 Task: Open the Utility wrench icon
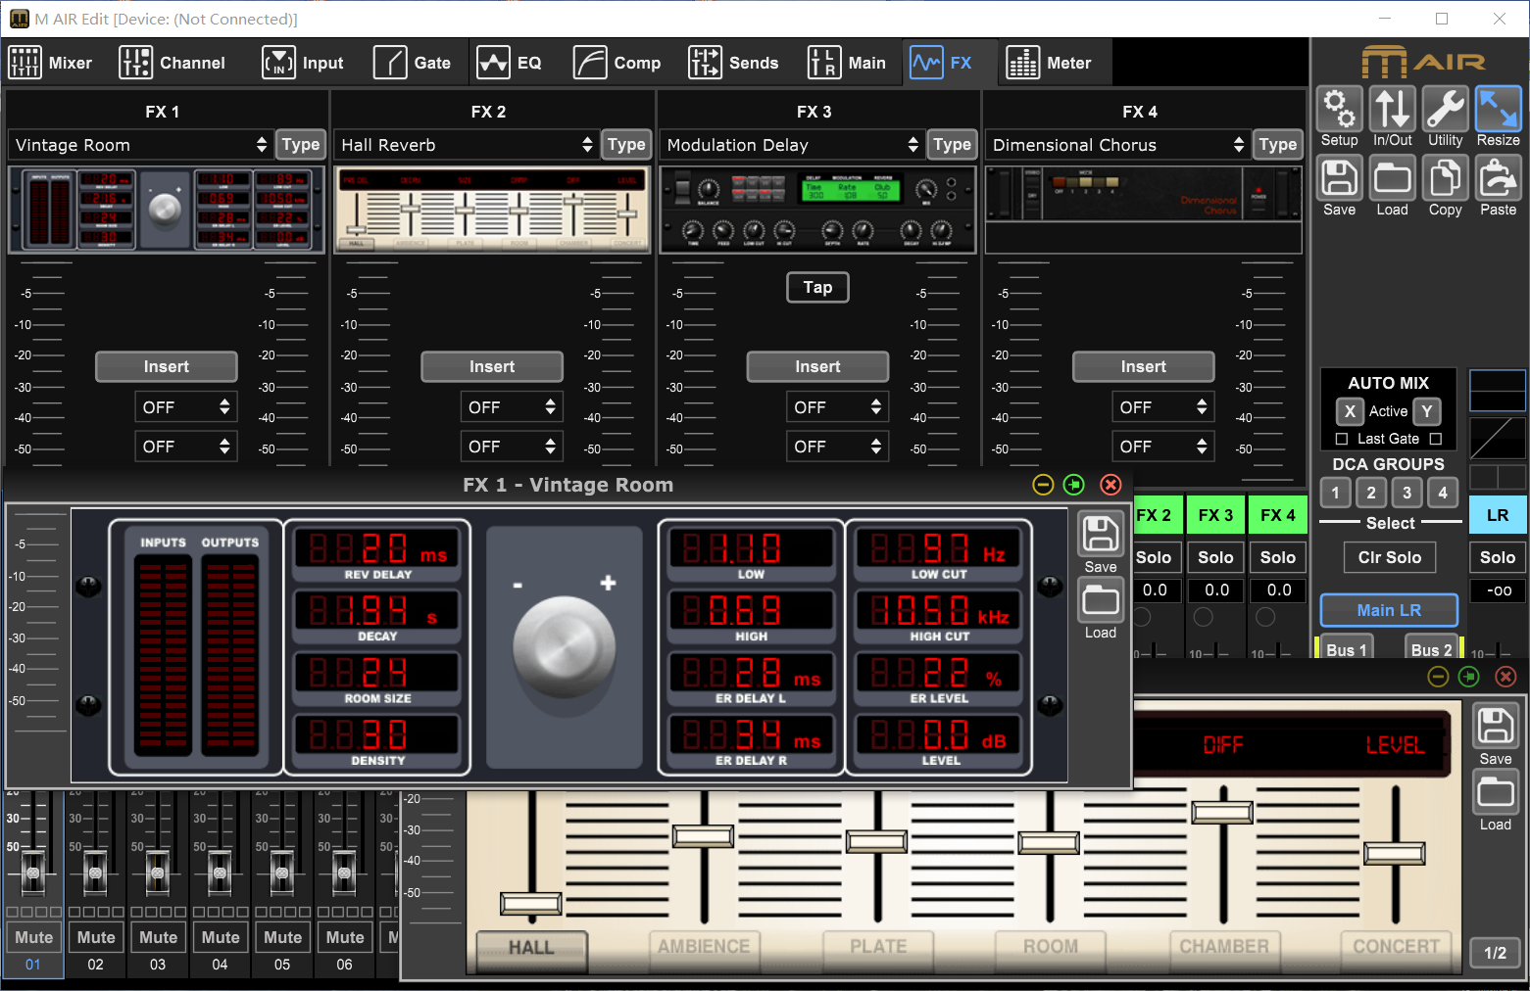coord(1445,110)
